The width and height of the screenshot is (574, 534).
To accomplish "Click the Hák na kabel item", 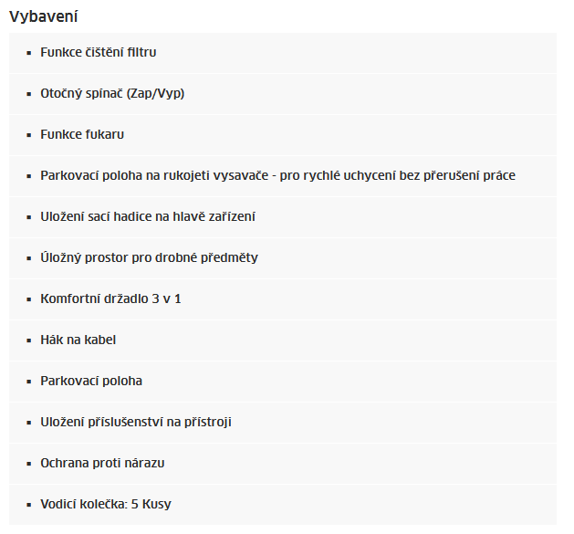I will 283,340.
